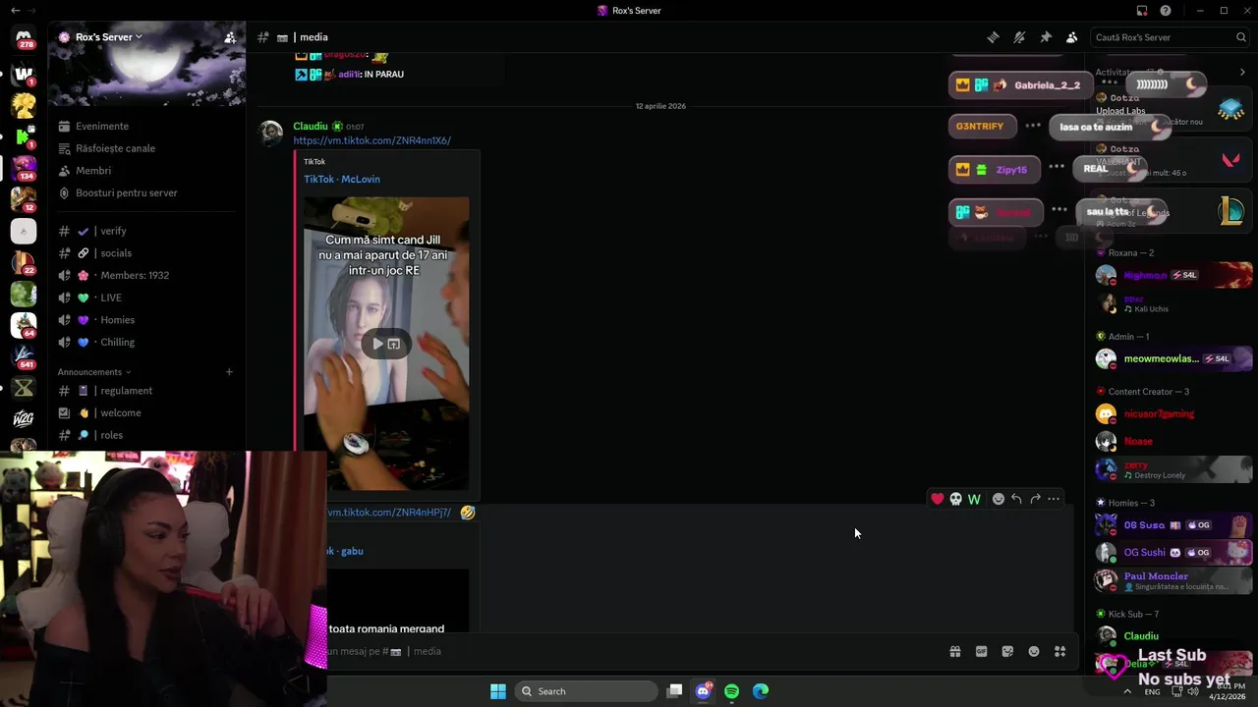1258x707 pixels.
Task: Open the League of Legends activity icon
Action: (x=1230, y=210)
